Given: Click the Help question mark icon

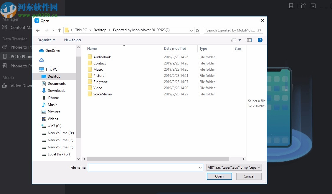Looking at the screenshot, I should click(x=260, y=40).
